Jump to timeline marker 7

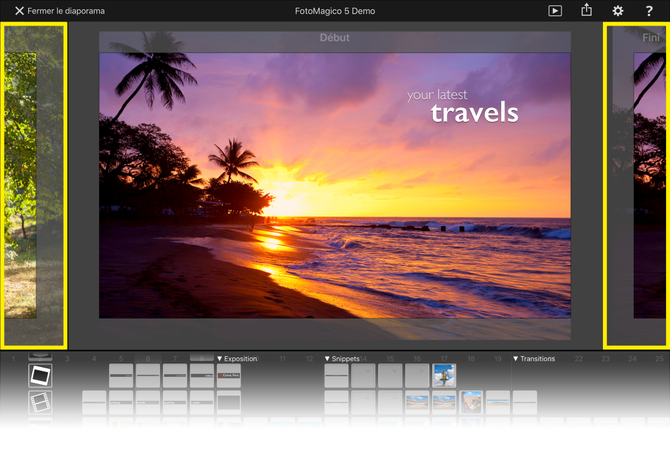coord(175,359)
